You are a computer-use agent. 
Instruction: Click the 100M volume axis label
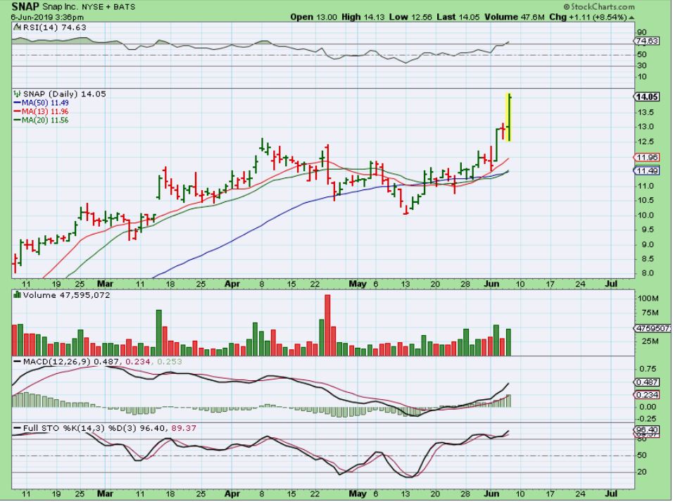click(649, 299)
